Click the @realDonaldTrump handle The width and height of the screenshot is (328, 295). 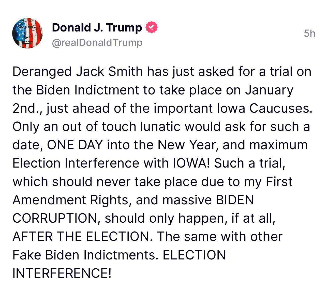point(97,43)
